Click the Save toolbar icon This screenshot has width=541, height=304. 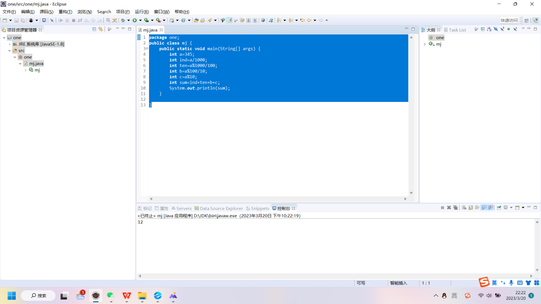tap(16, 20)
